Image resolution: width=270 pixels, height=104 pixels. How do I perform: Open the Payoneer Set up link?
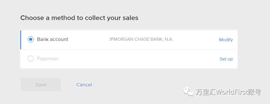[x=226, y=59]
